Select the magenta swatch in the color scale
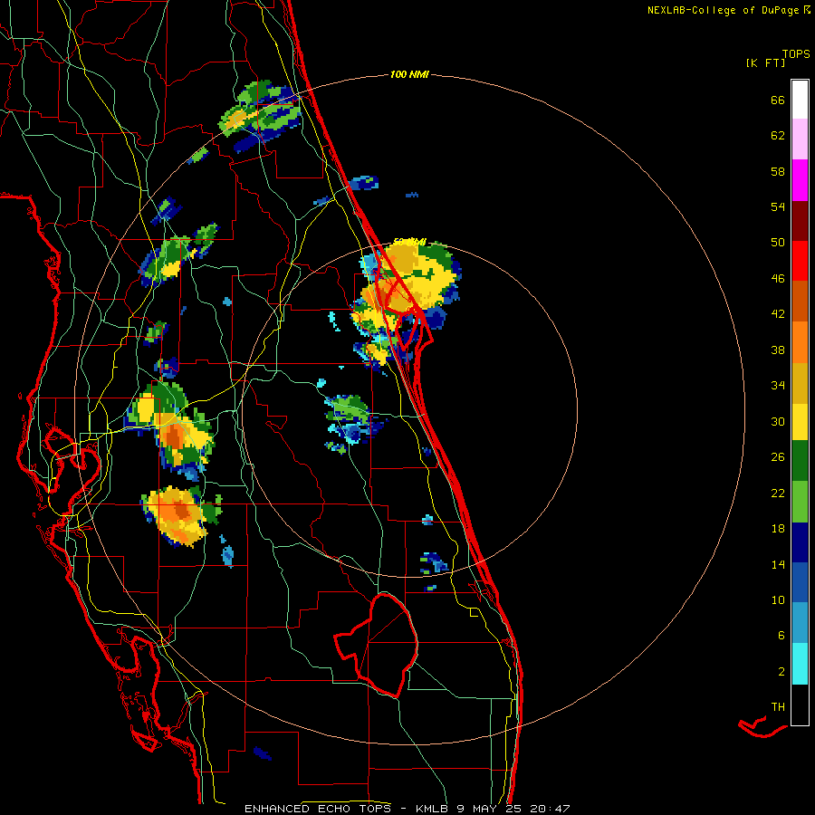815x815 pixels. [x=800, y=180]
